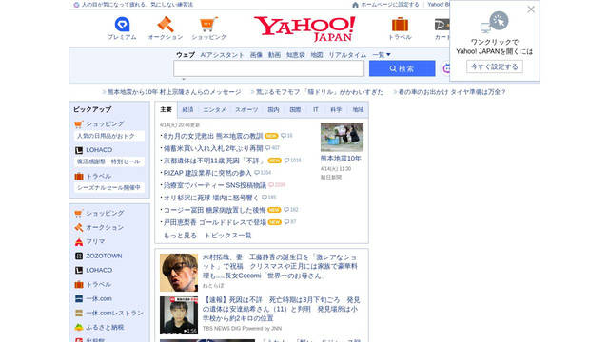Click 今すぐ設定する button in popup
Image resolution: width=609 pixels, height=342 pixels.
(x=495, y=66)
